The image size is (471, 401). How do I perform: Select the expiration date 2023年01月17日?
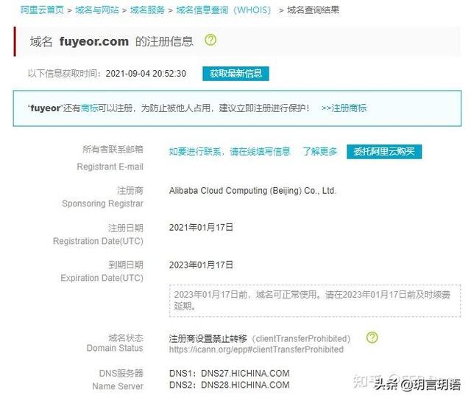(x=201, y=265)
